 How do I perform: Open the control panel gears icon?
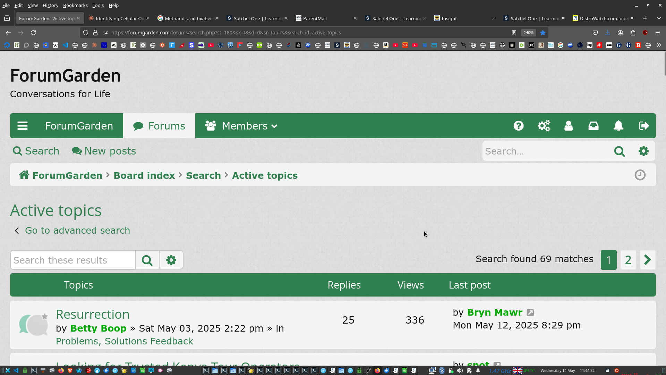pyautogui.click(x=544, y=126)
